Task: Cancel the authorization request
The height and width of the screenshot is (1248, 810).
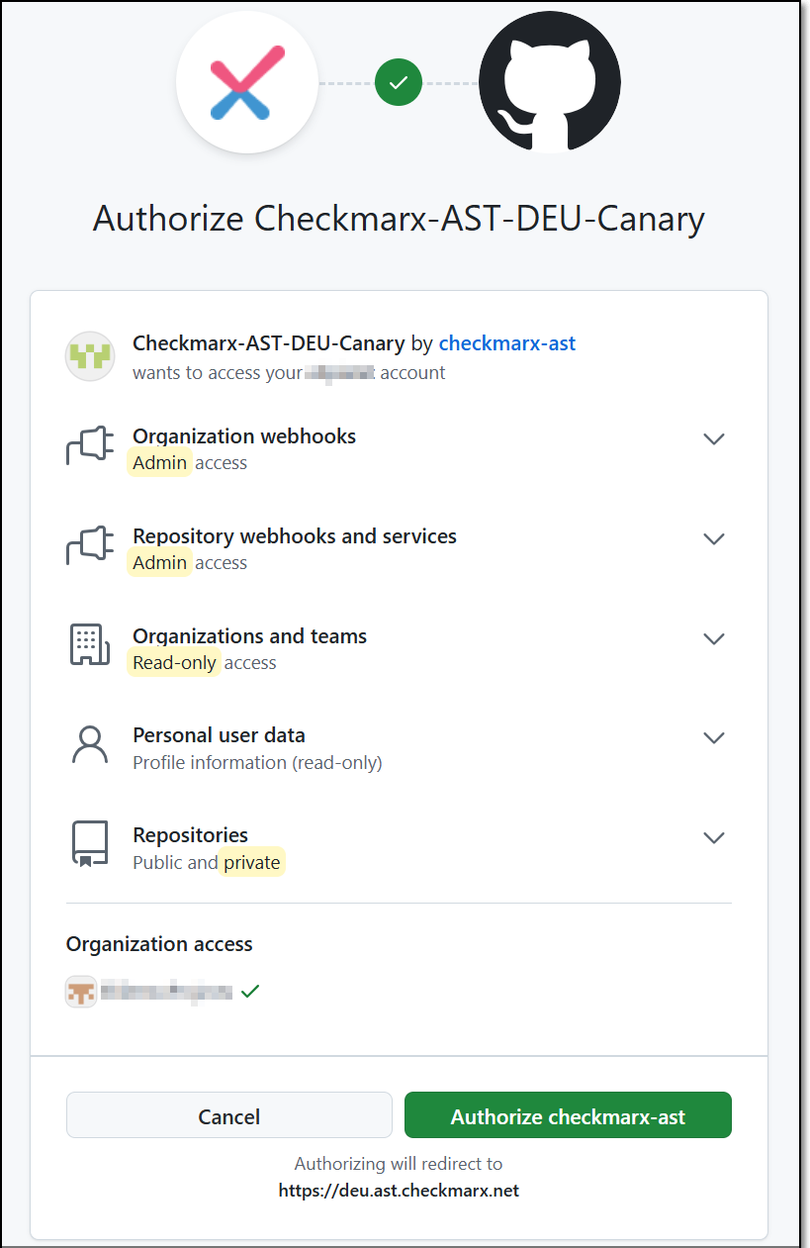Action: coord(229,1115)
